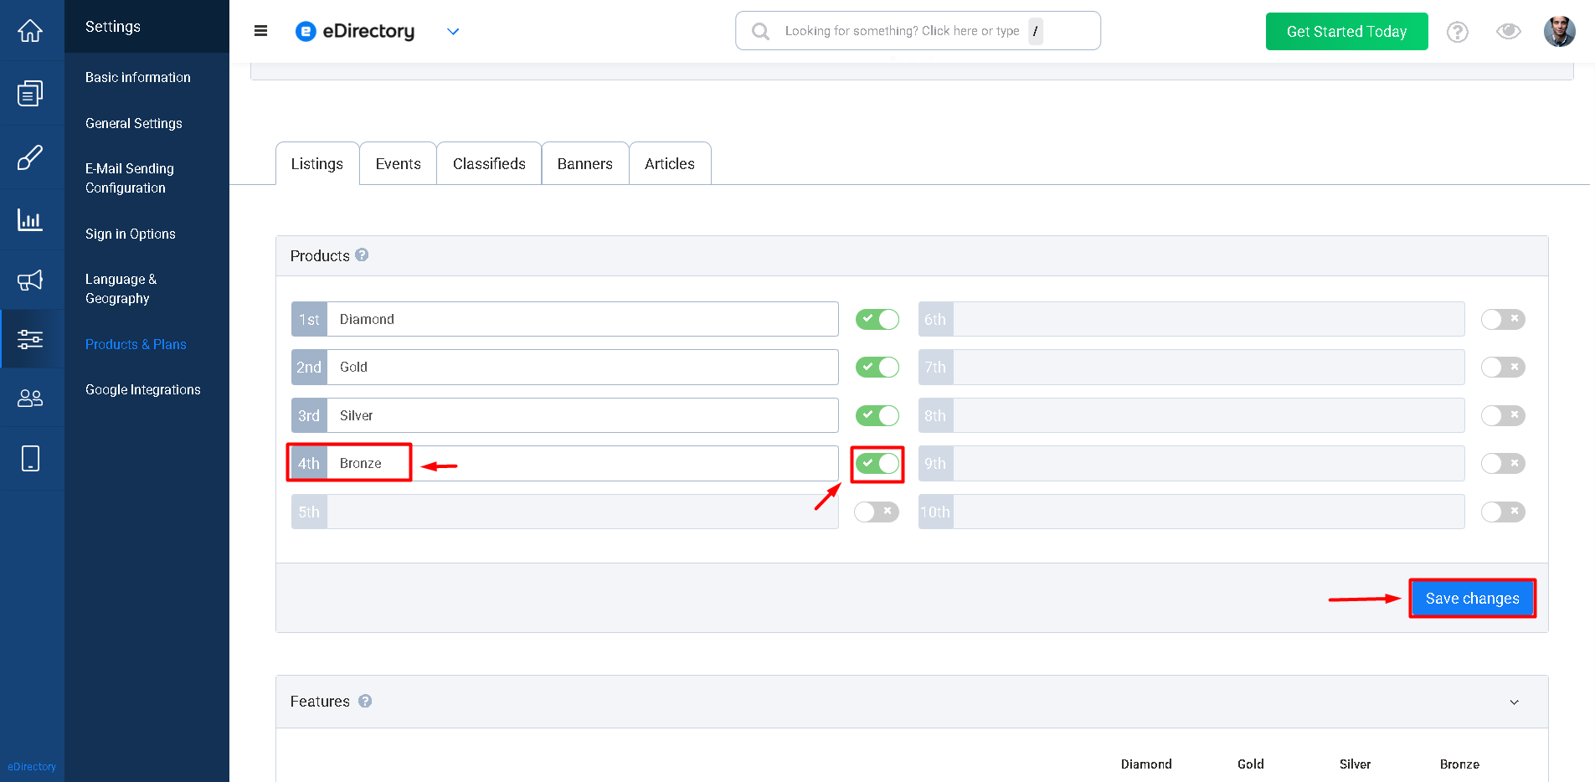Open the Promote megaphone sidebar icon

[30, 280]
